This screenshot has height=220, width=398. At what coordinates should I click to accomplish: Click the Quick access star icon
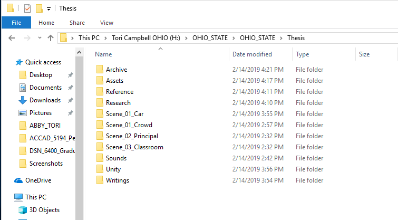19,62
